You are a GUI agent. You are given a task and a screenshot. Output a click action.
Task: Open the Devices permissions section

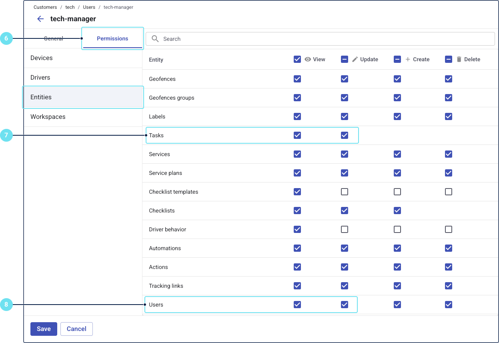coord(42,58)
